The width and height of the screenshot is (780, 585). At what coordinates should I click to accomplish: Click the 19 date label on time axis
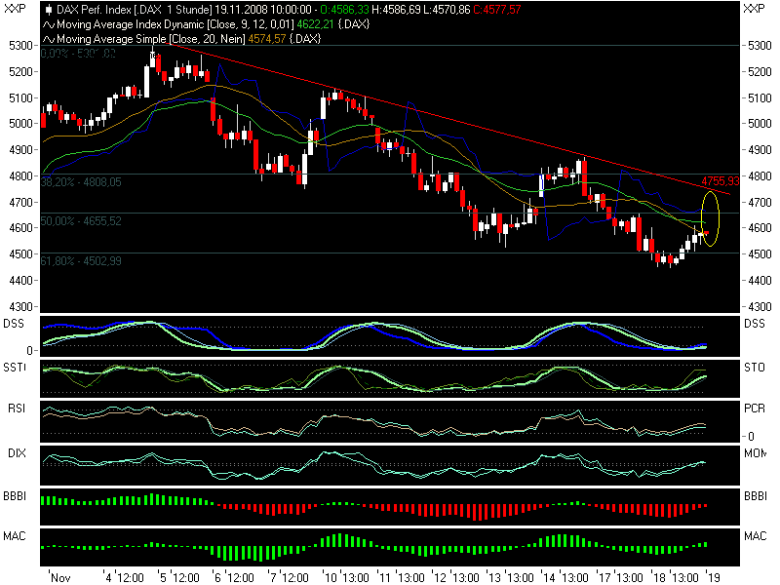tap(714, 578)
